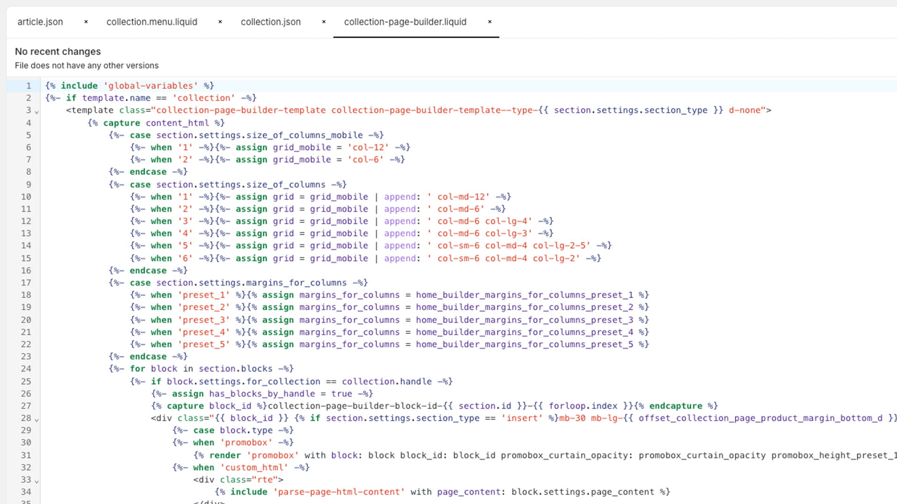Click 'col-sm-6 col-md-4 col-lg-2-5' on line 14
The height and width of the screenshot is (504, 897).
[x=511, y=245]
